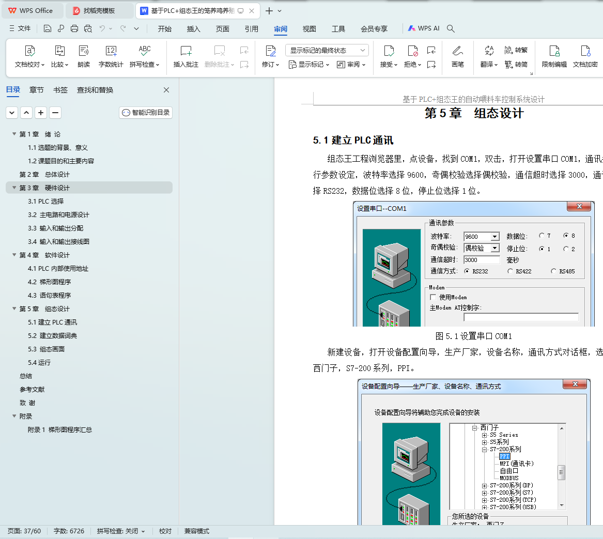Switch to the 视图 ribbon tab

click(x=309, y=29)
